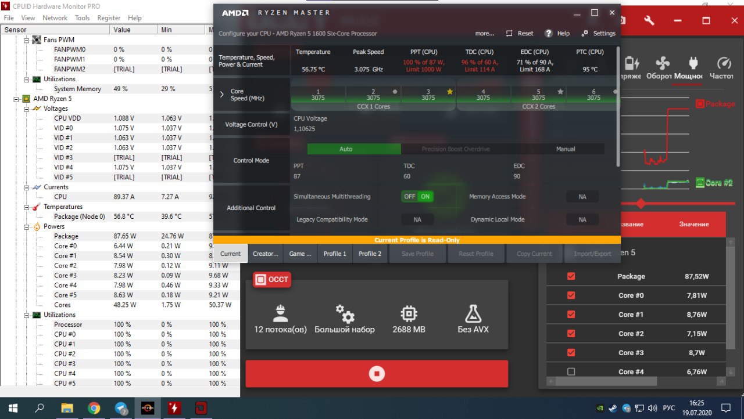Switch to Profile 2 tab
The width and height of the screenshot is (744, 419).
pos(370,254)
